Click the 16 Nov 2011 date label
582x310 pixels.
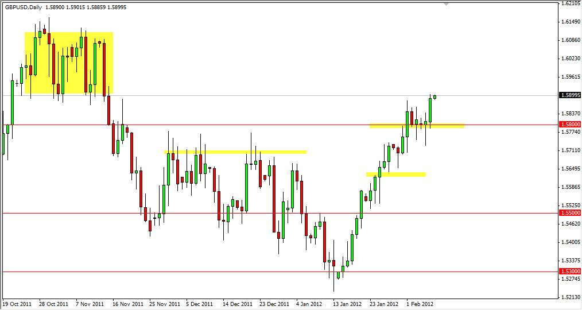point(127,304)
